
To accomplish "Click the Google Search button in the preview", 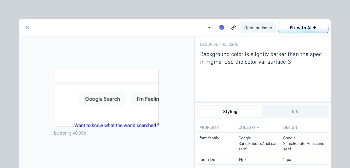I will 103,99.
